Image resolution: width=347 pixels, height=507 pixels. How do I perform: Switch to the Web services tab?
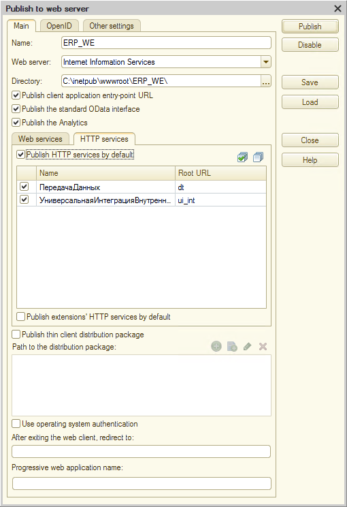coord(40,139)
